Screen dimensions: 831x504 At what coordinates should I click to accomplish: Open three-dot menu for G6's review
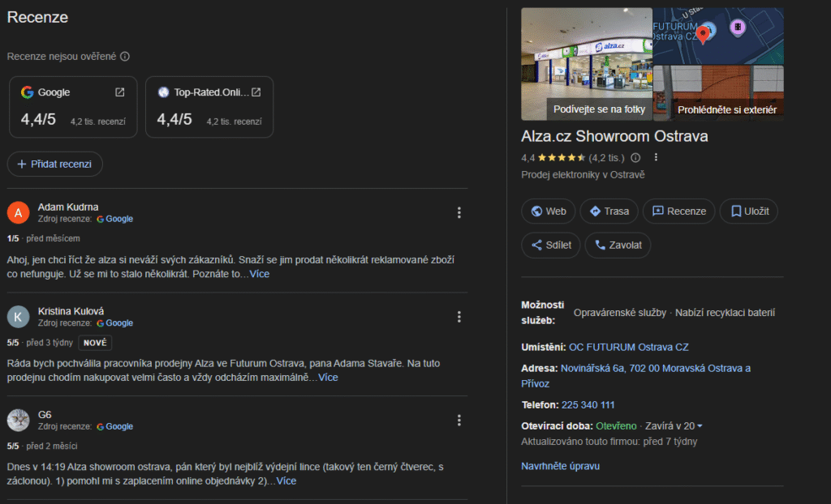pyautogui.click(x=459, y=421)
